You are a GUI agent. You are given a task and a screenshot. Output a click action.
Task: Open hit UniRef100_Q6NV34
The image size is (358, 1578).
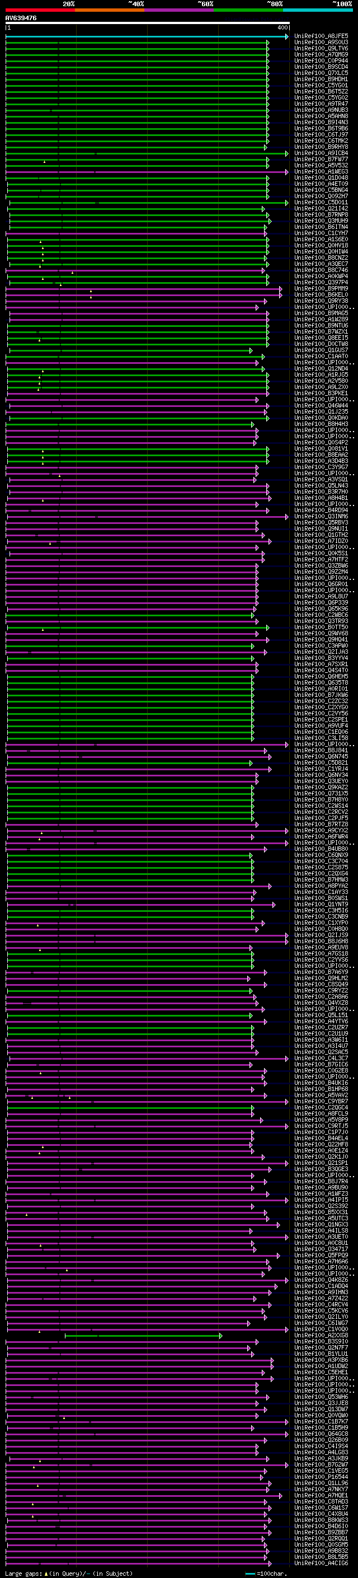pyautogui.click(x=321, y=775)
